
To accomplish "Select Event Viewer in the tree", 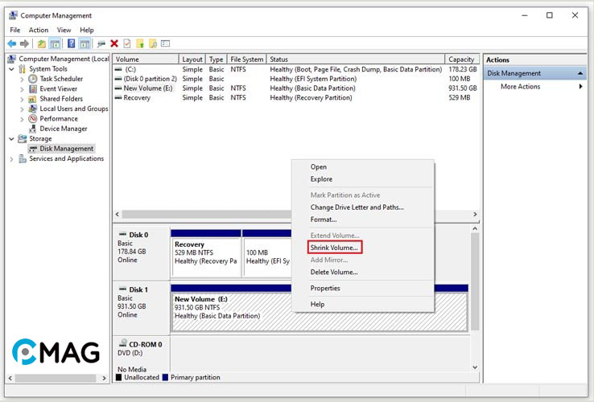I will (x=58, y=88).
